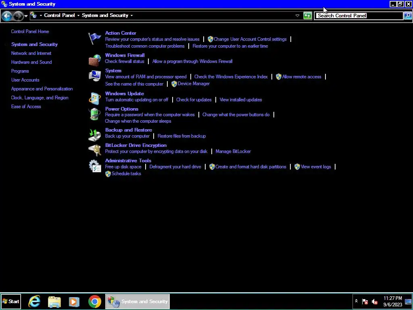Click the Power Options battery icon
Viewport: 413px width, 310px height.
point(94,114)
